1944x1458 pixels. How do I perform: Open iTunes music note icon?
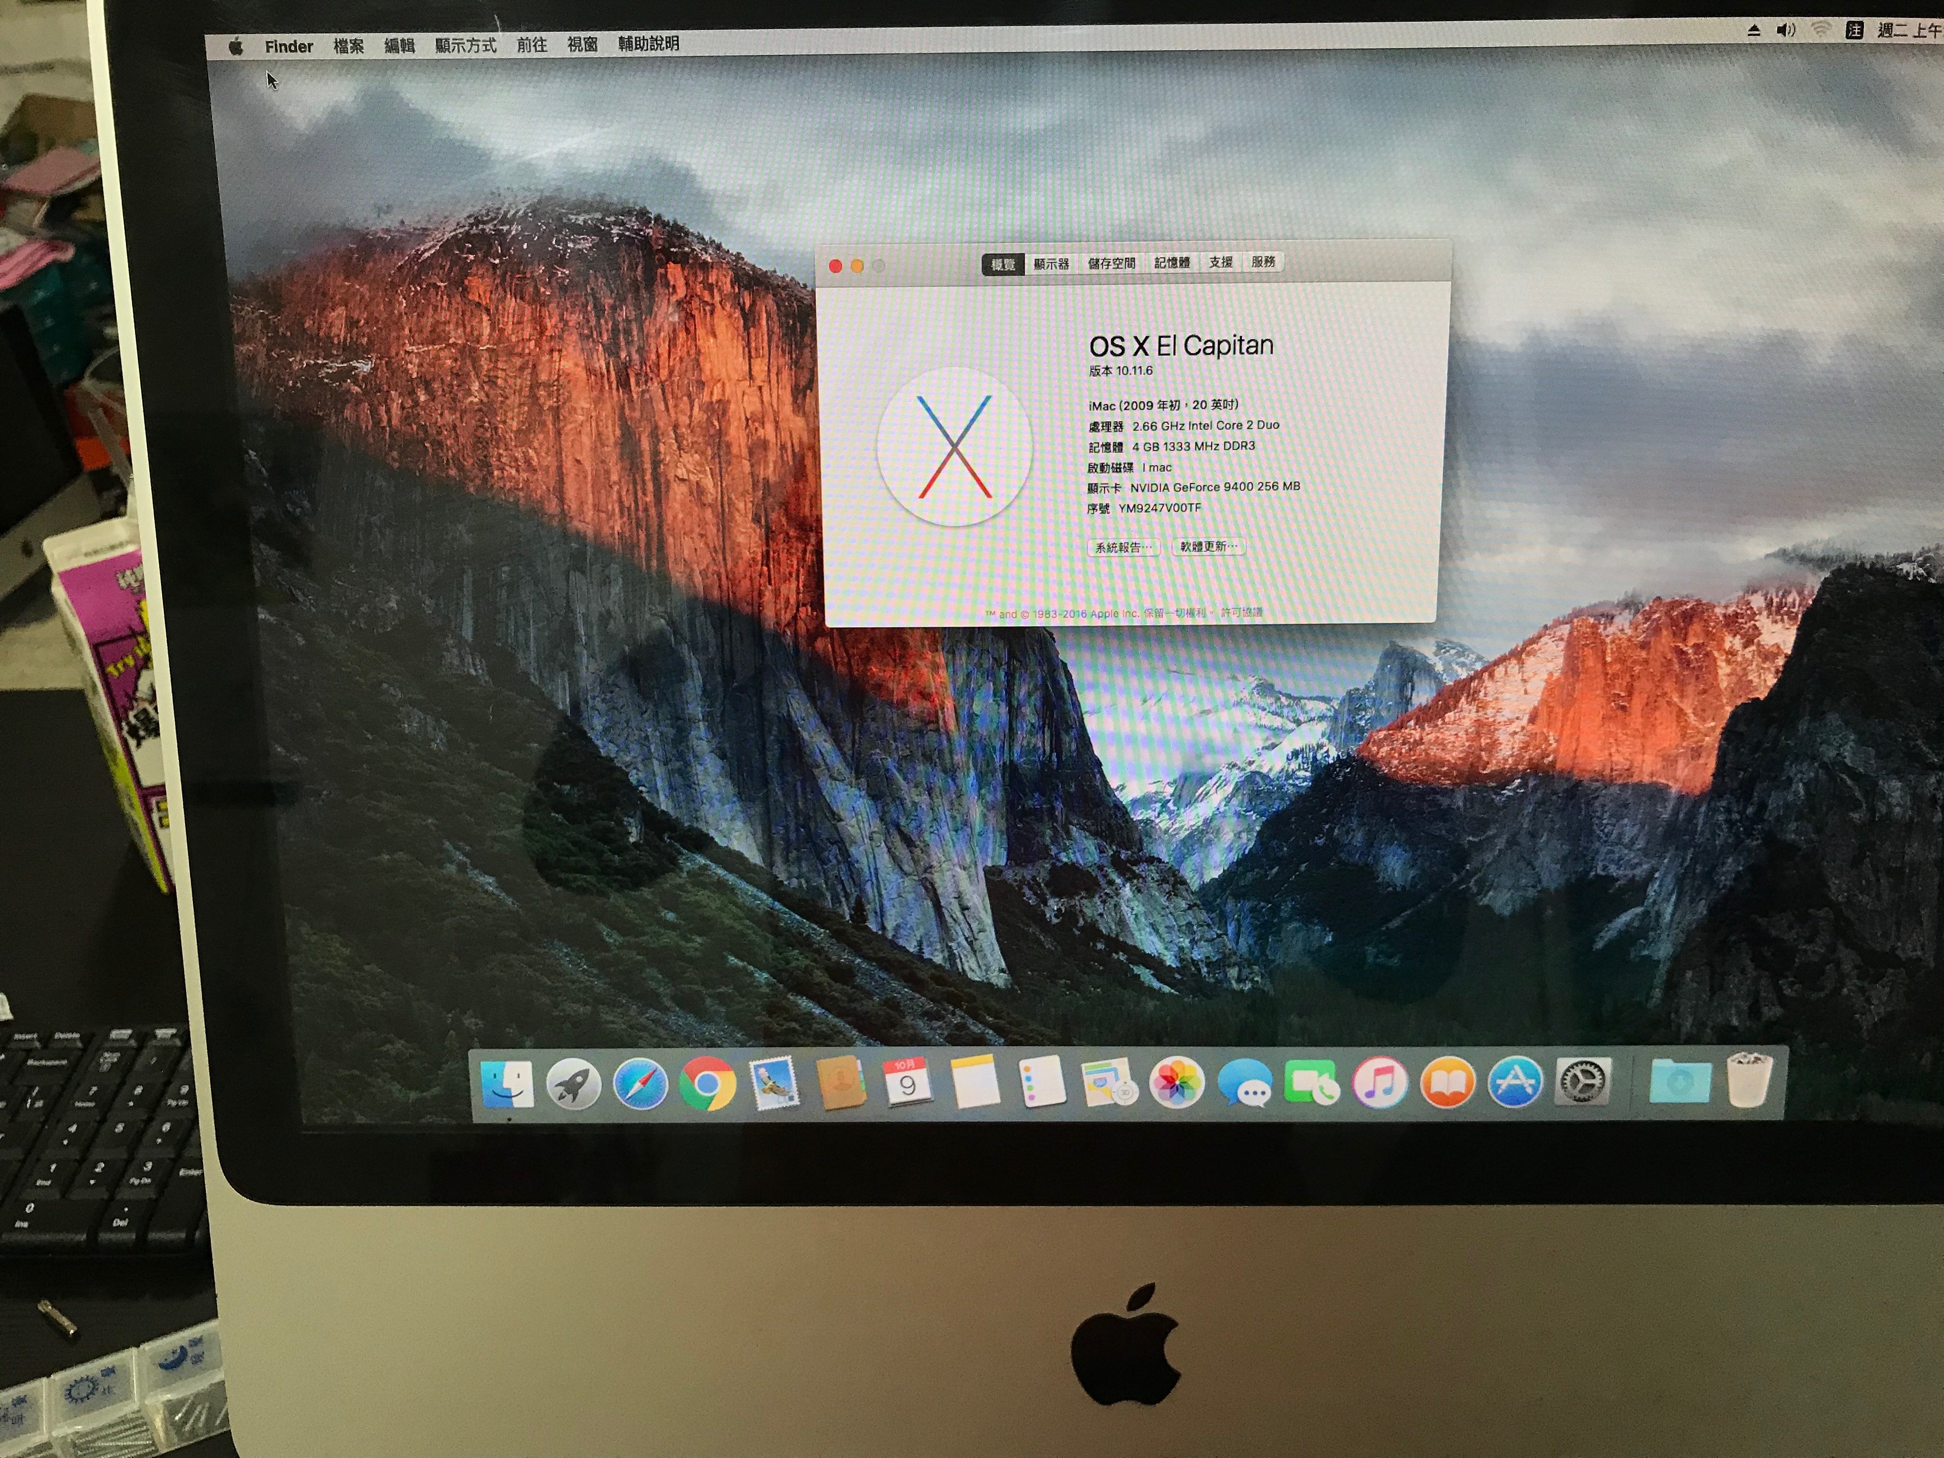pyautogui.click(x=1379, y=1081)
